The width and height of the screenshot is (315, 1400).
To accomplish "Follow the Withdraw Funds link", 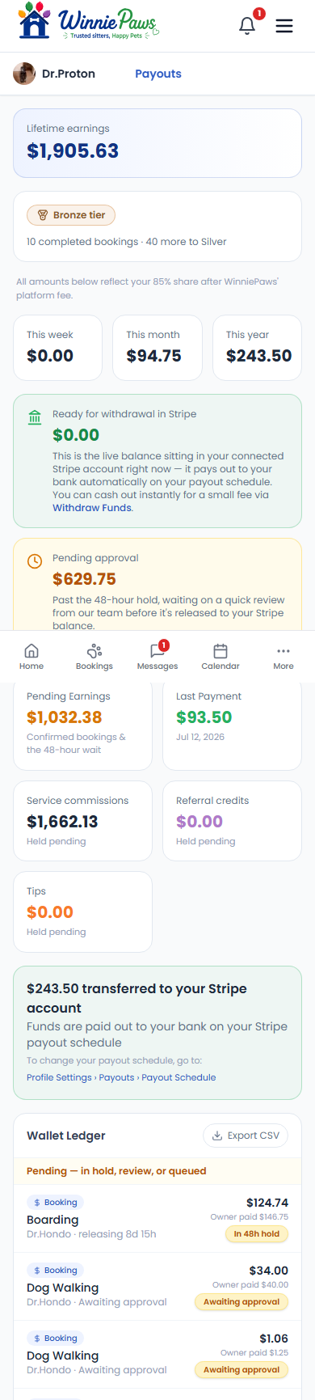I will point(92,508).
